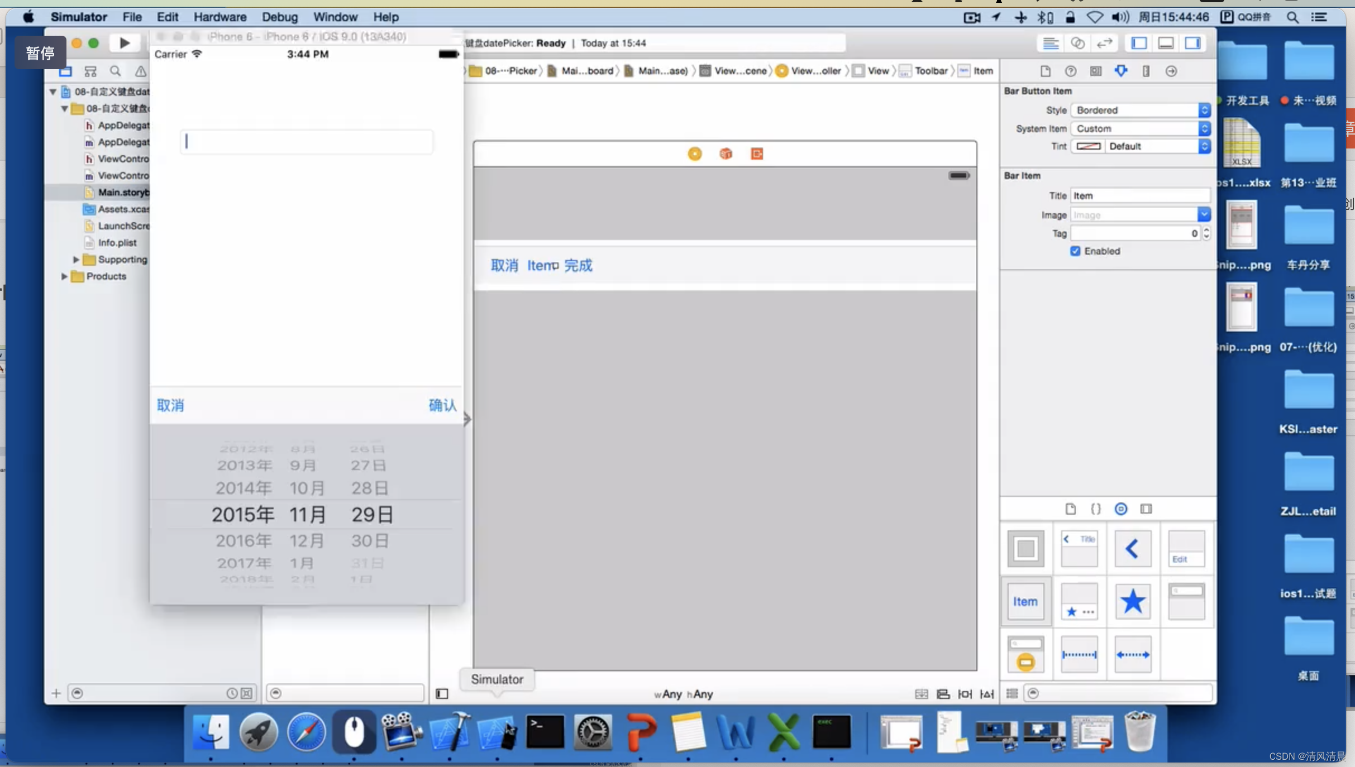The width and height of the screenshot is (1355, 767).
Task: Open the Image combo box dropdown
Action: tap(1204, 214)
